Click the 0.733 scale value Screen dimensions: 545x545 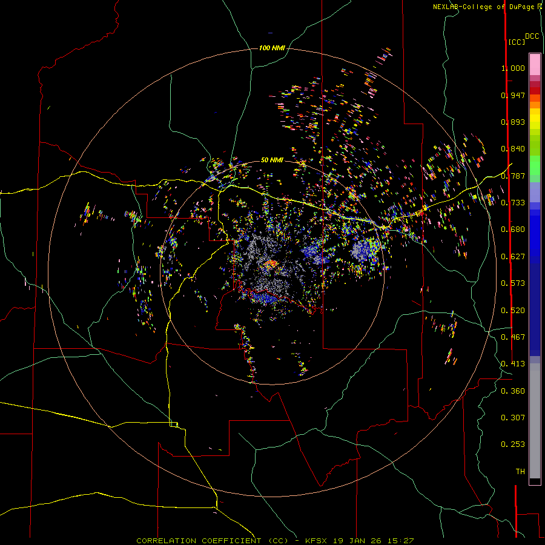[513, 203]
